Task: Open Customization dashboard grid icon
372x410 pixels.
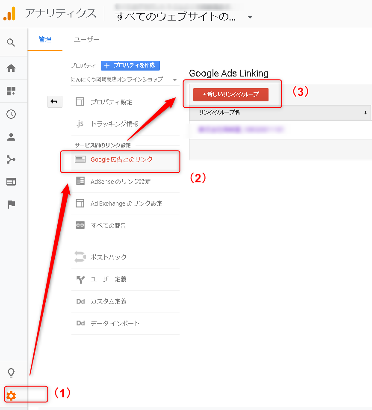Action: pyautogui.click(x=11, y=91)
